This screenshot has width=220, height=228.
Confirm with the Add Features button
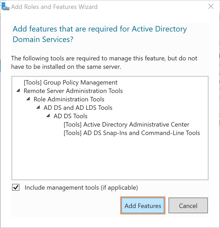point(143,205)
